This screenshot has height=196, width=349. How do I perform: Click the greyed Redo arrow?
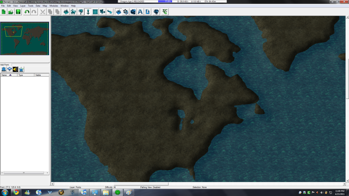(x=34, y=12)
